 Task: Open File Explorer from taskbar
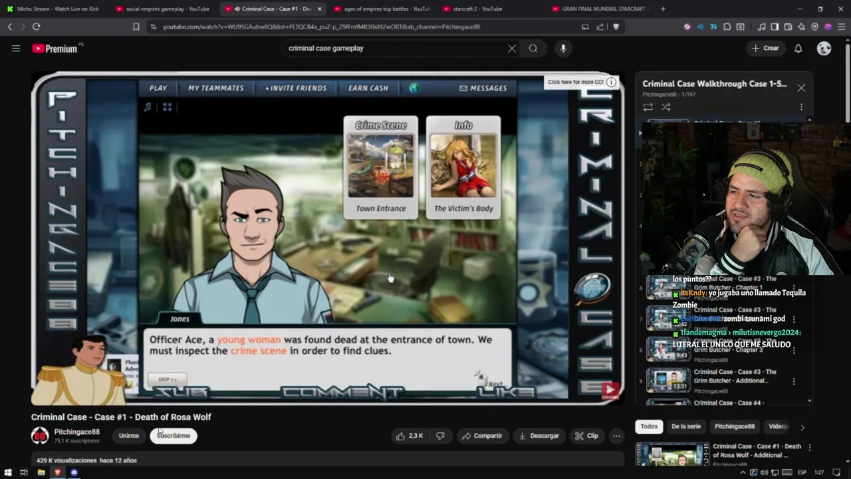tap(41, 472)
